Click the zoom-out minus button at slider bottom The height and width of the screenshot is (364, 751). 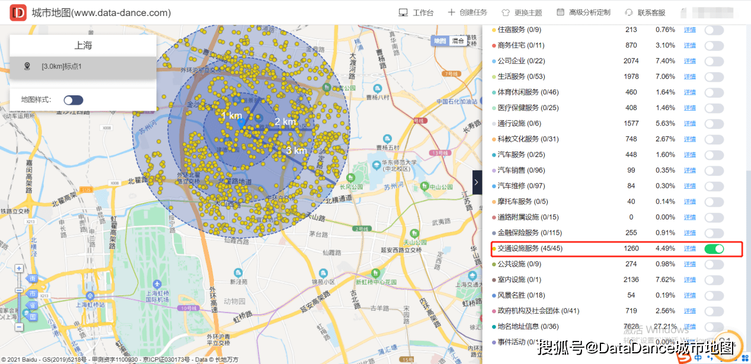[19, 327]
